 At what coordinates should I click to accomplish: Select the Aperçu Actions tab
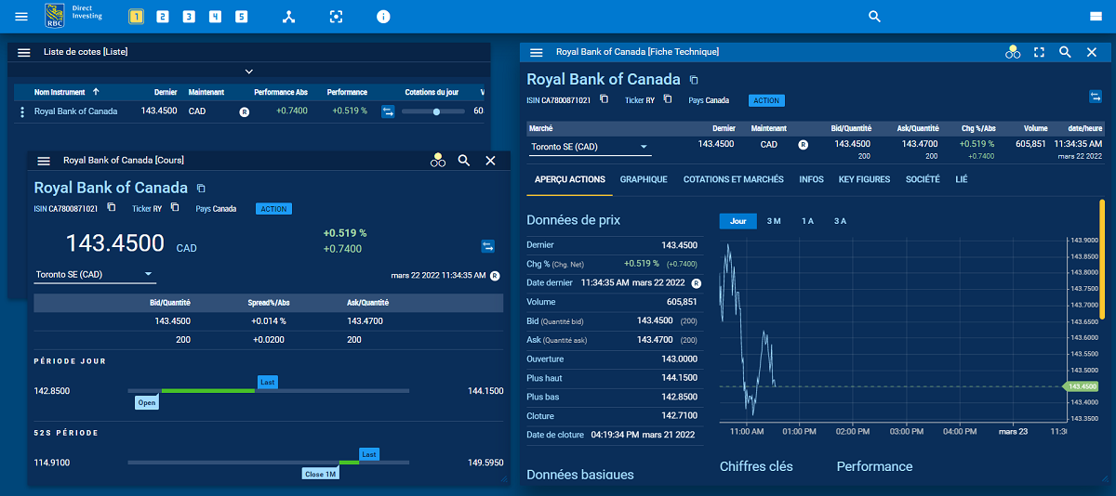569,179
